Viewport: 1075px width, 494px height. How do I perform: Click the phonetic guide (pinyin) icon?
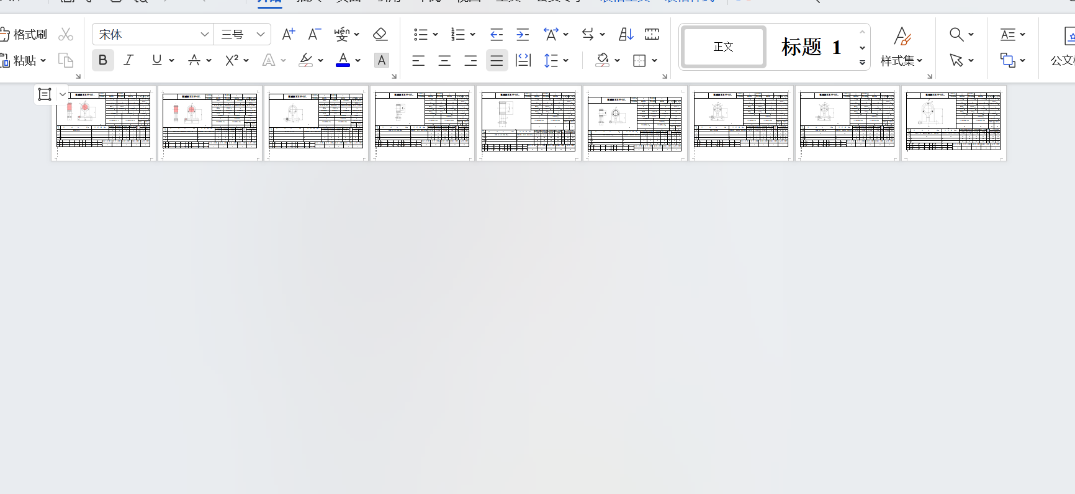[x=341, y=34]
